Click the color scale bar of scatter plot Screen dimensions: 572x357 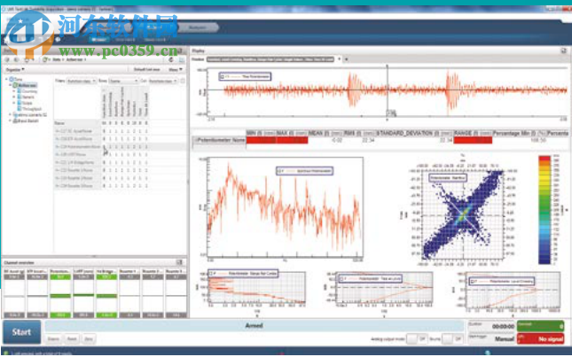545,209
